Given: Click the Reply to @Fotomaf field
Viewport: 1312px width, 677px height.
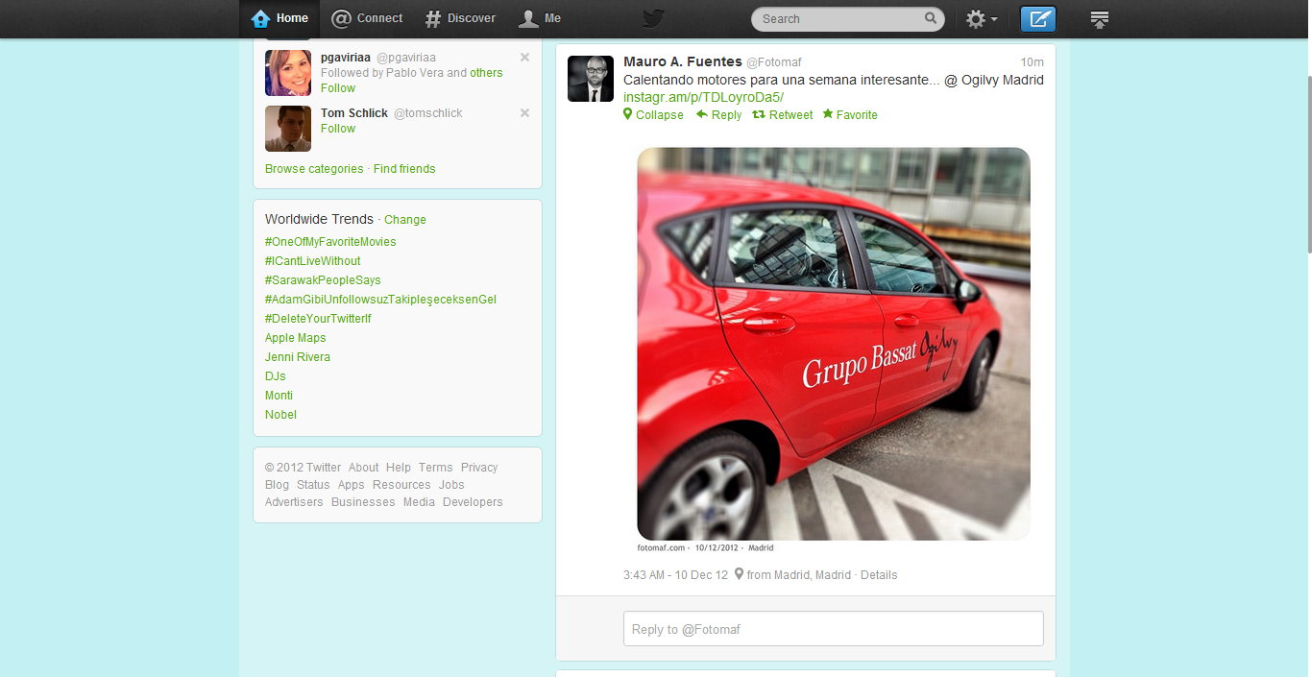Looking at the screenshot, I should click(x=833, y=629).
